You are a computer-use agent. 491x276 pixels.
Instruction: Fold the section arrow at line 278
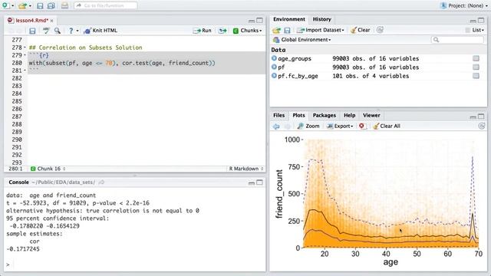point(25,48)
